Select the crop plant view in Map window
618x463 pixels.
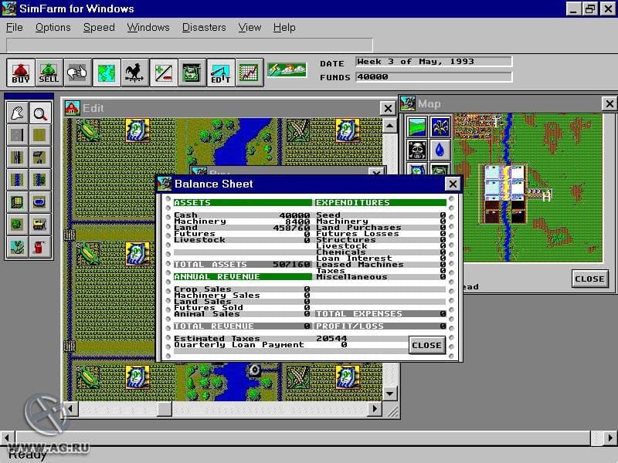pyautogui.click(x=440, y=127)
